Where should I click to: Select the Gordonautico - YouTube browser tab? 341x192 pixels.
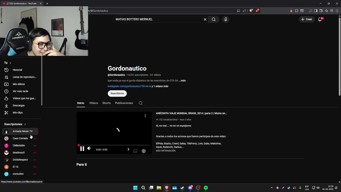pyautogui.click(x=22, y=3)
